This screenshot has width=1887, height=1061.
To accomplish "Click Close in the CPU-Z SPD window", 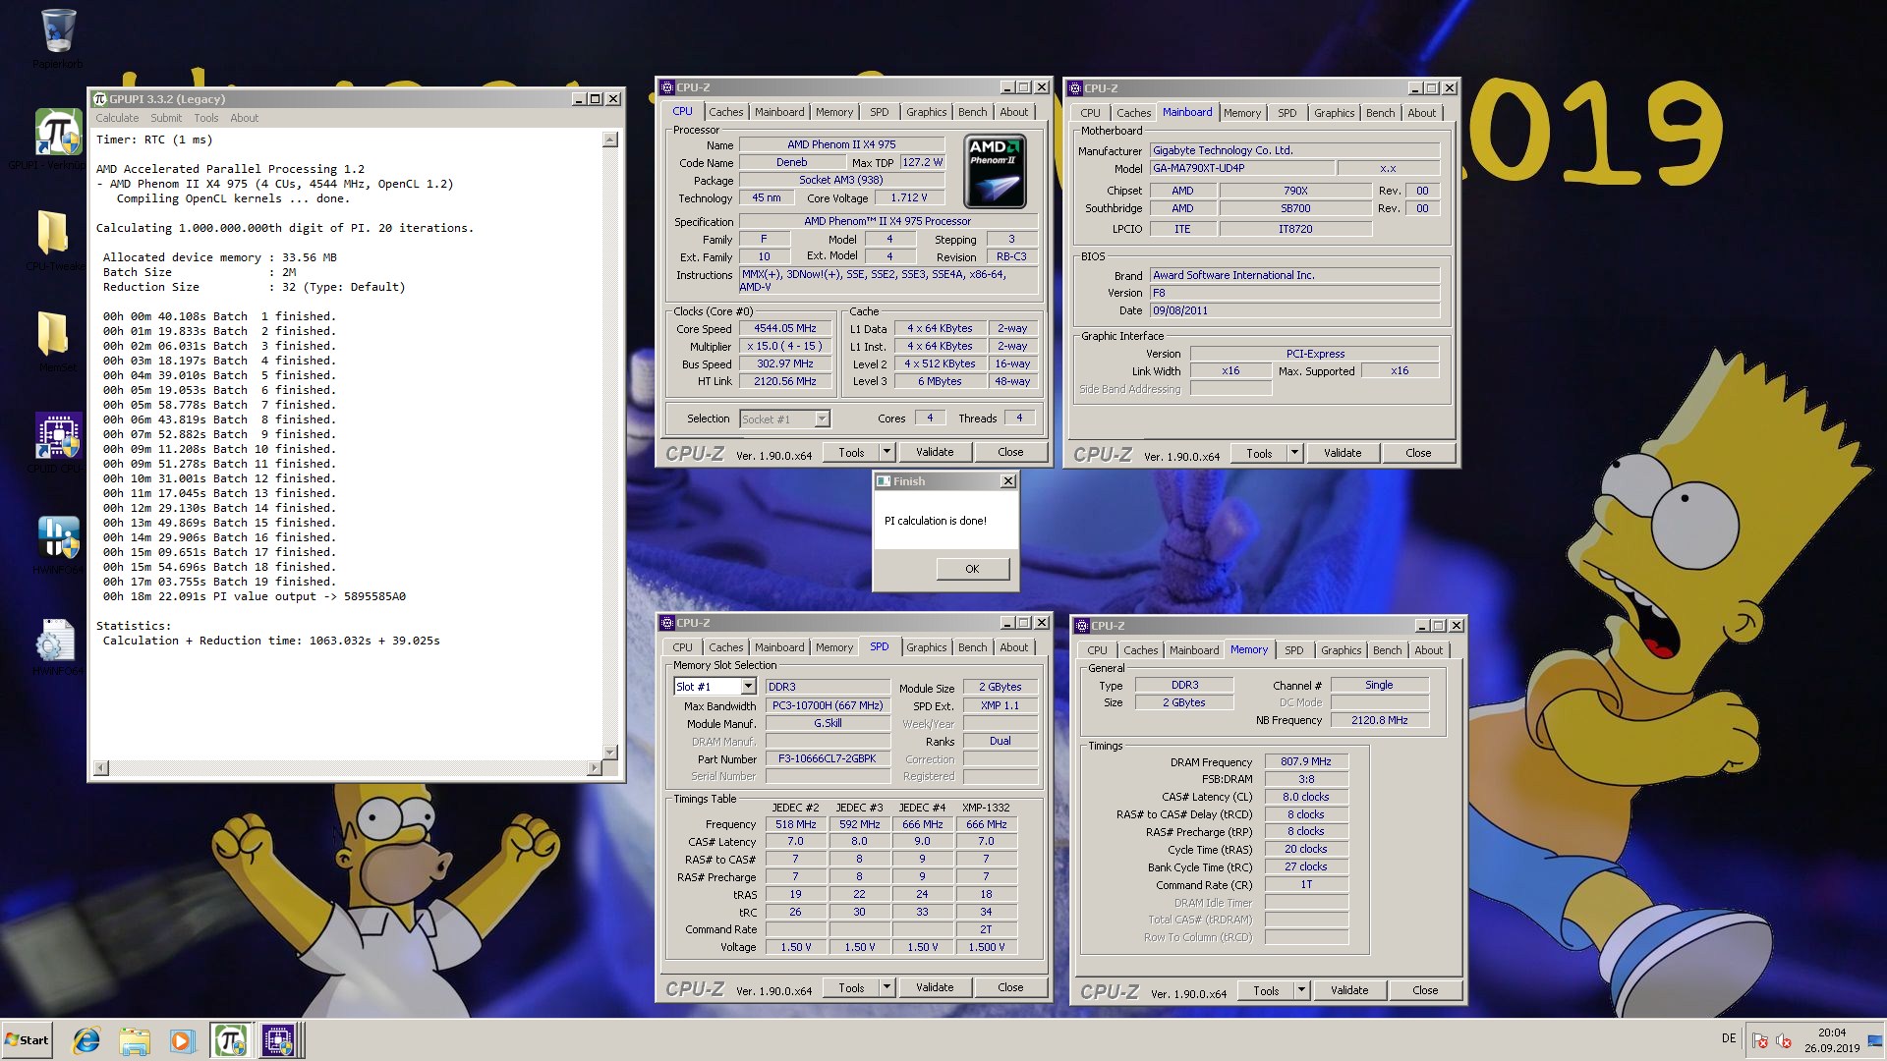I will (x=1010, y=987).
